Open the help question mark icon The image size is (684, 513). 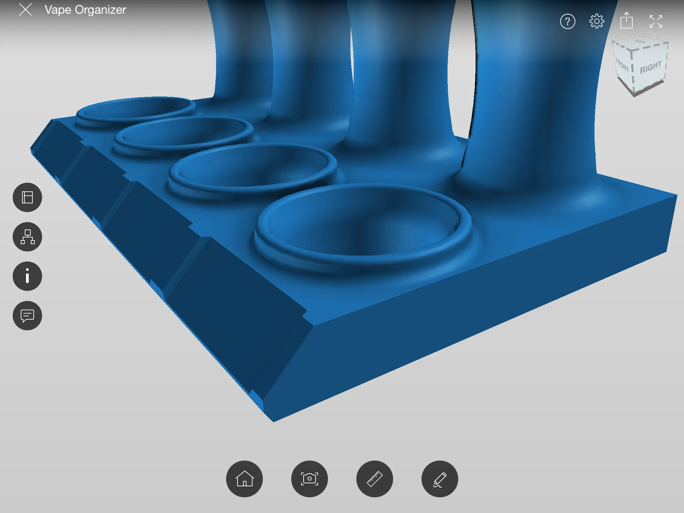coord(567,22)
